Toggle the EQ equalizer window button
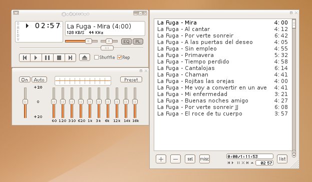This screenshot has height=182, width=312. click(x=126, y=41)
